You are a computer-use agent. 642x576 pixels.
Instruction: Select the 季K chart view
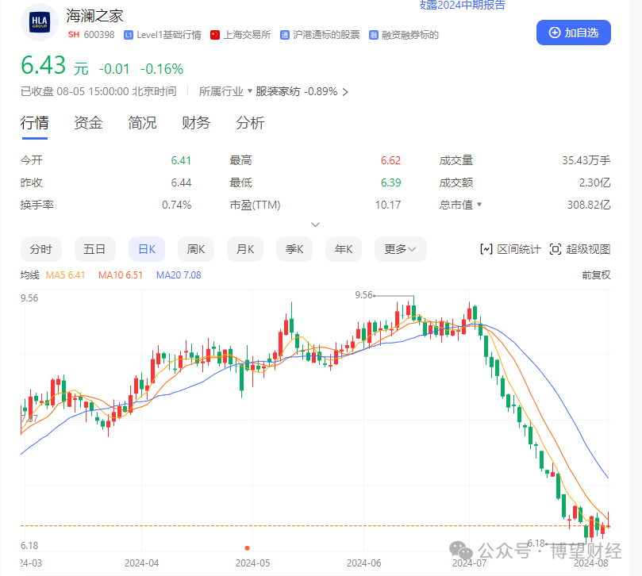coord(294,249)
